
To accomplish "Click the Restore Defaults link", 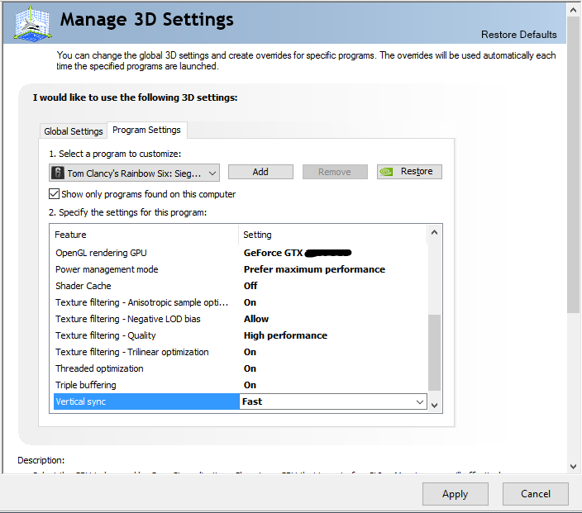I will click(x=518, y=35).
